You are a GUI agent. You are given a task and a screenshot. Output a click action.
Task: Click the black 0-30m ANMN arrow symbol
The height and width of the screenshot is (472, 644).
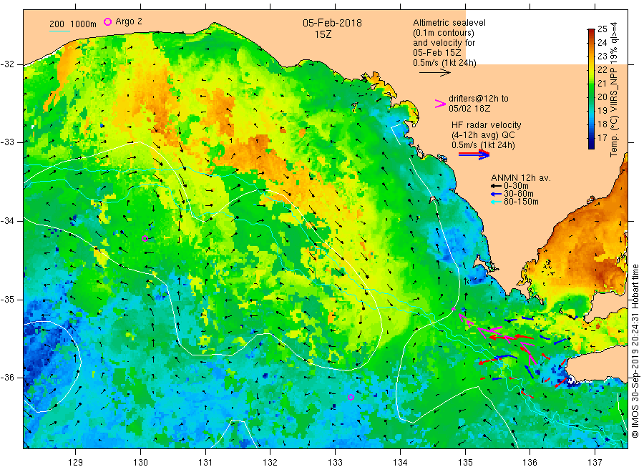496,186
